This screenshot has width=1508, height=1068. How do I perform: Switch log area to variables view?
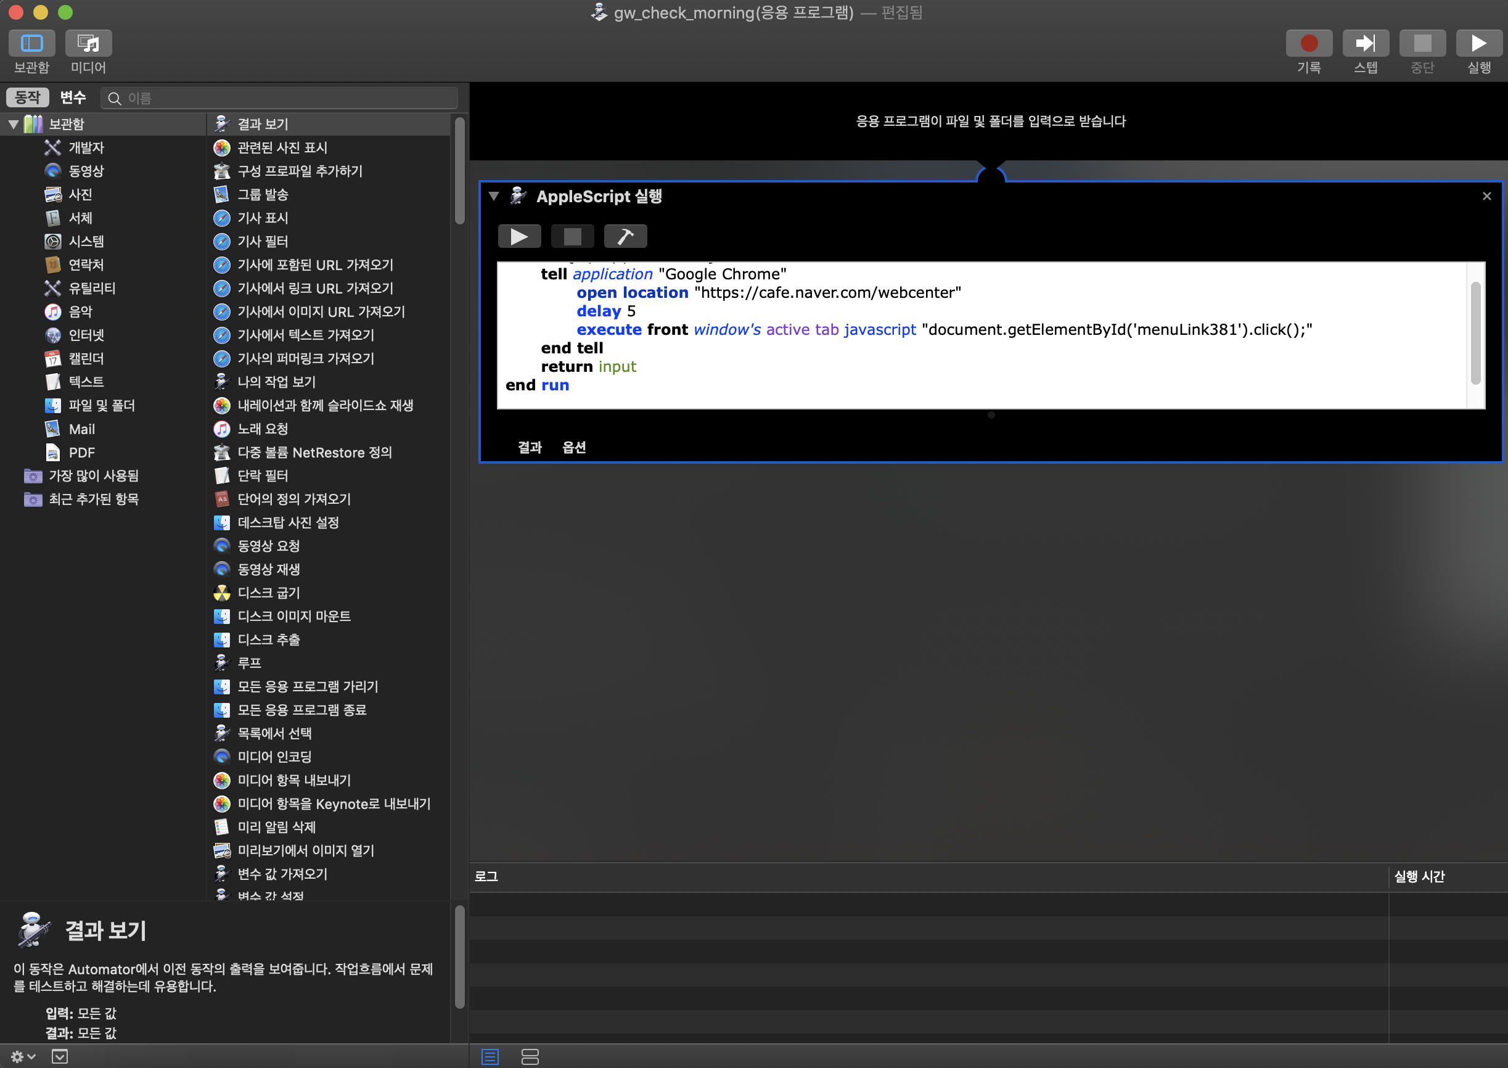click(x=530, y=1056)
